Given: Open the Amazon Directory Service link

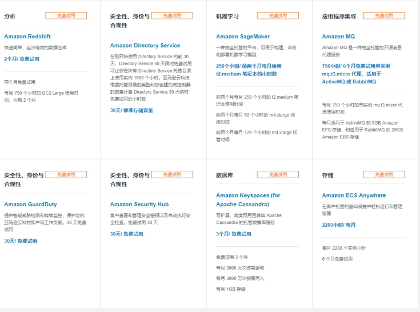Looking at the screenshot, I should point(145,46).
